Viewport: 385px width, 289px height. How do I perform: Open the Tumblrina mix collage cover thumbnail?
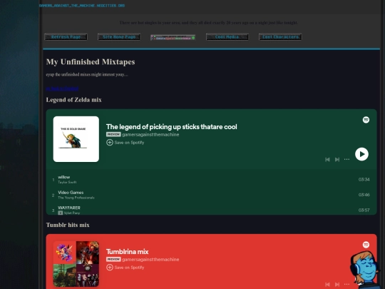pos(76,264)
